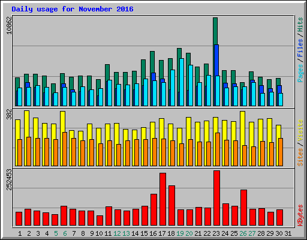Click the day 21 x-axis label
The image size is (307, 240).
(198, 233)
